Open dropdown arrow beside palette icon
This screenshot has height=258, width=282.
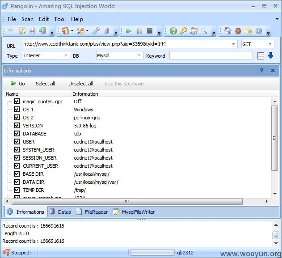(x=88, y=30)
